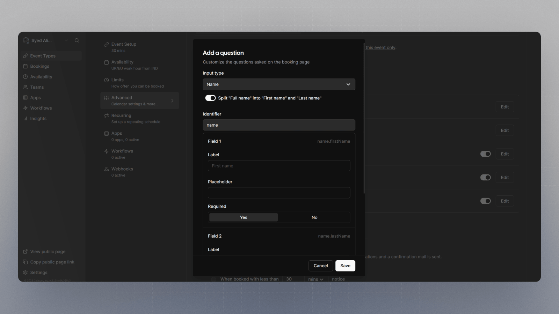The height and width of the screenshot is (314, 559).
Task: Click the search magnifier icon in sidebar
Action: click(x=77, y=40)
